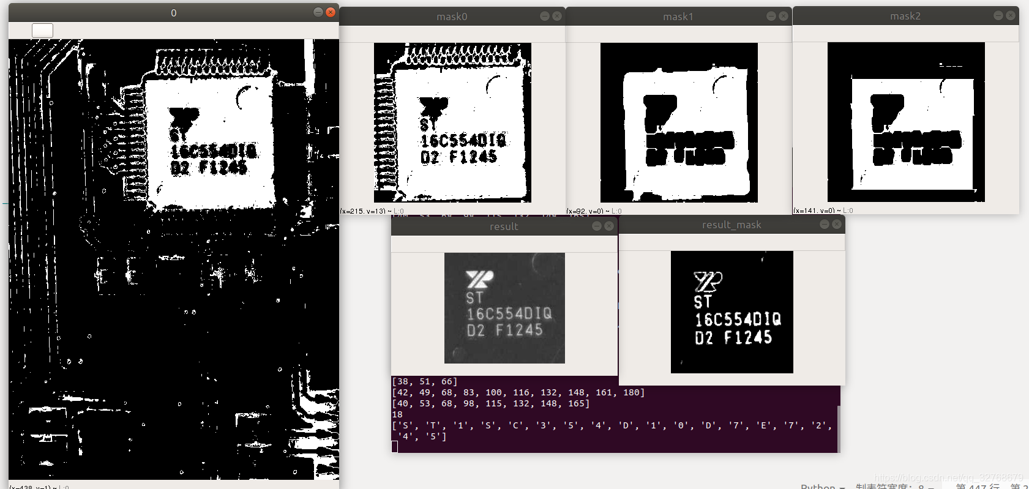Click the result_mask window title bar
1029x489 pixels.
(732, 225)
